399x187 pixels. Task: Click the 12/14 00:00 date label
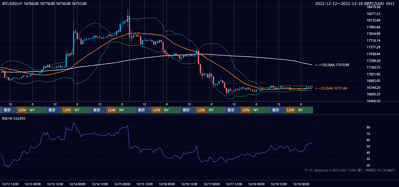tap(77, 184)
